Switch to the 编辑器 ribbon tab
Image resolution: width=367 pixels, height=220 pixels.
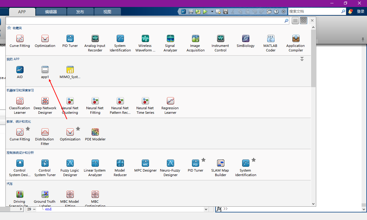coord(51,11)
